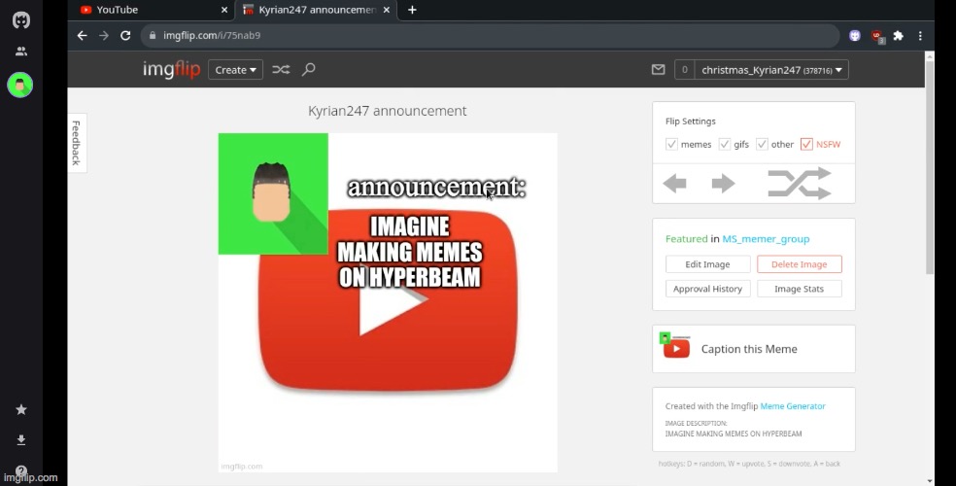The height and width of the screenshot is (486, 956).
Task: Click the Delete Image button
Action: tap(800, 264)
